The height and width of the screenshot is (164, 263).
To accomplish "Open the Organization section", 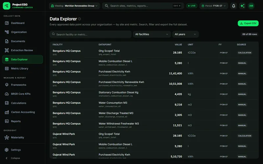I will click(x=22, y=32).
